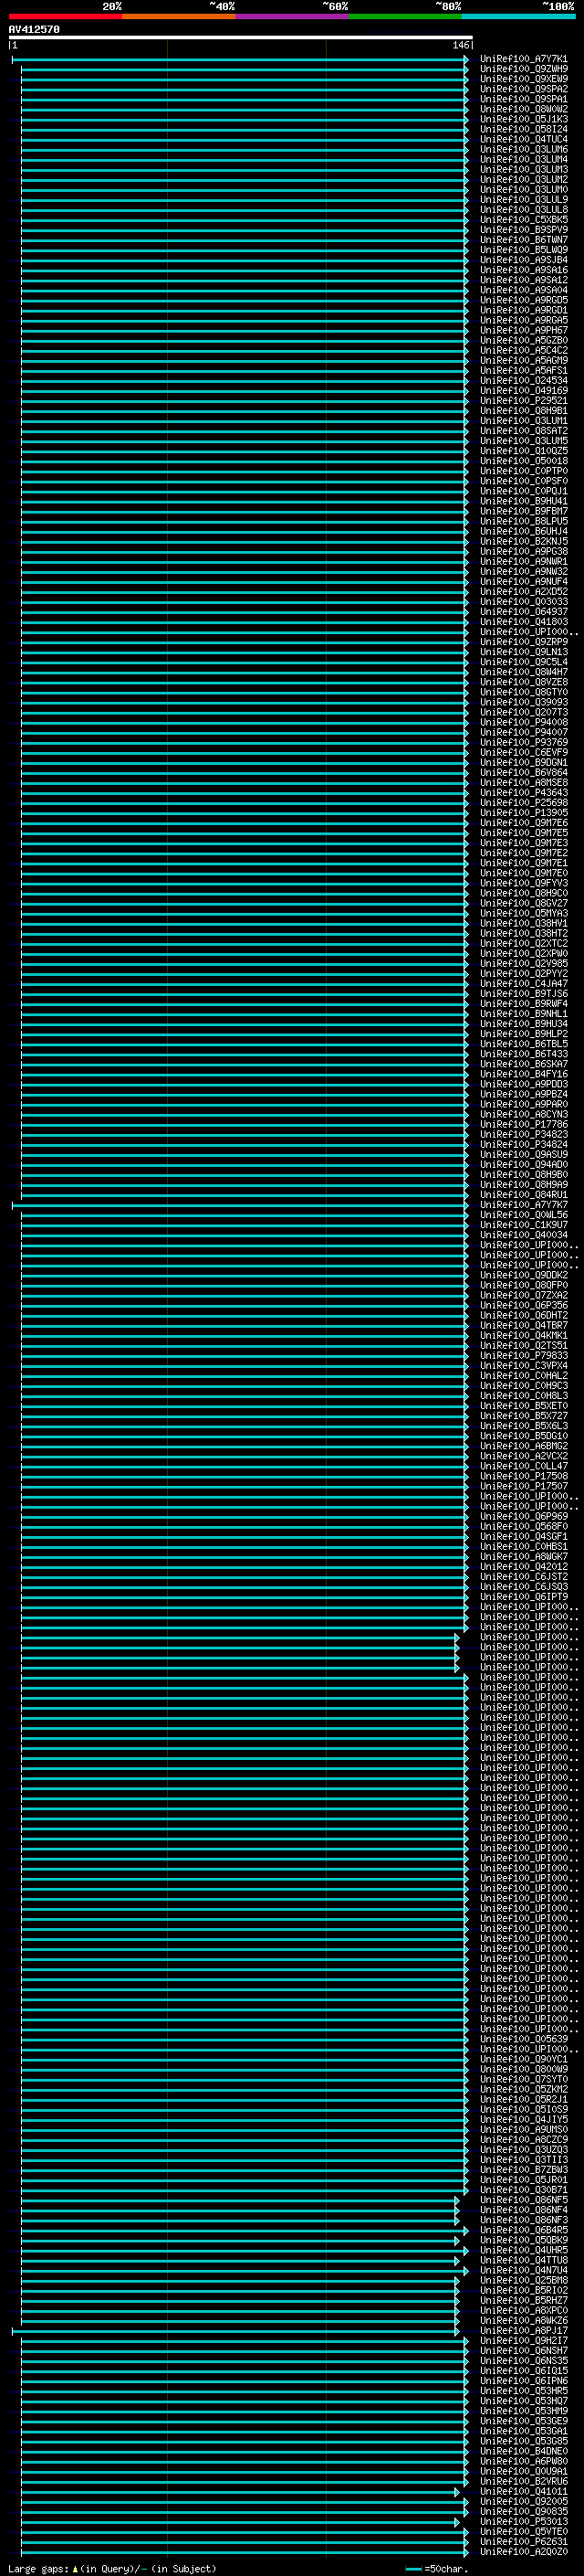The height and width of the screenshot is (2576, 584).
Task: Select the UniRef100_C5XBK5 label
Action: (x=523, y=220)
